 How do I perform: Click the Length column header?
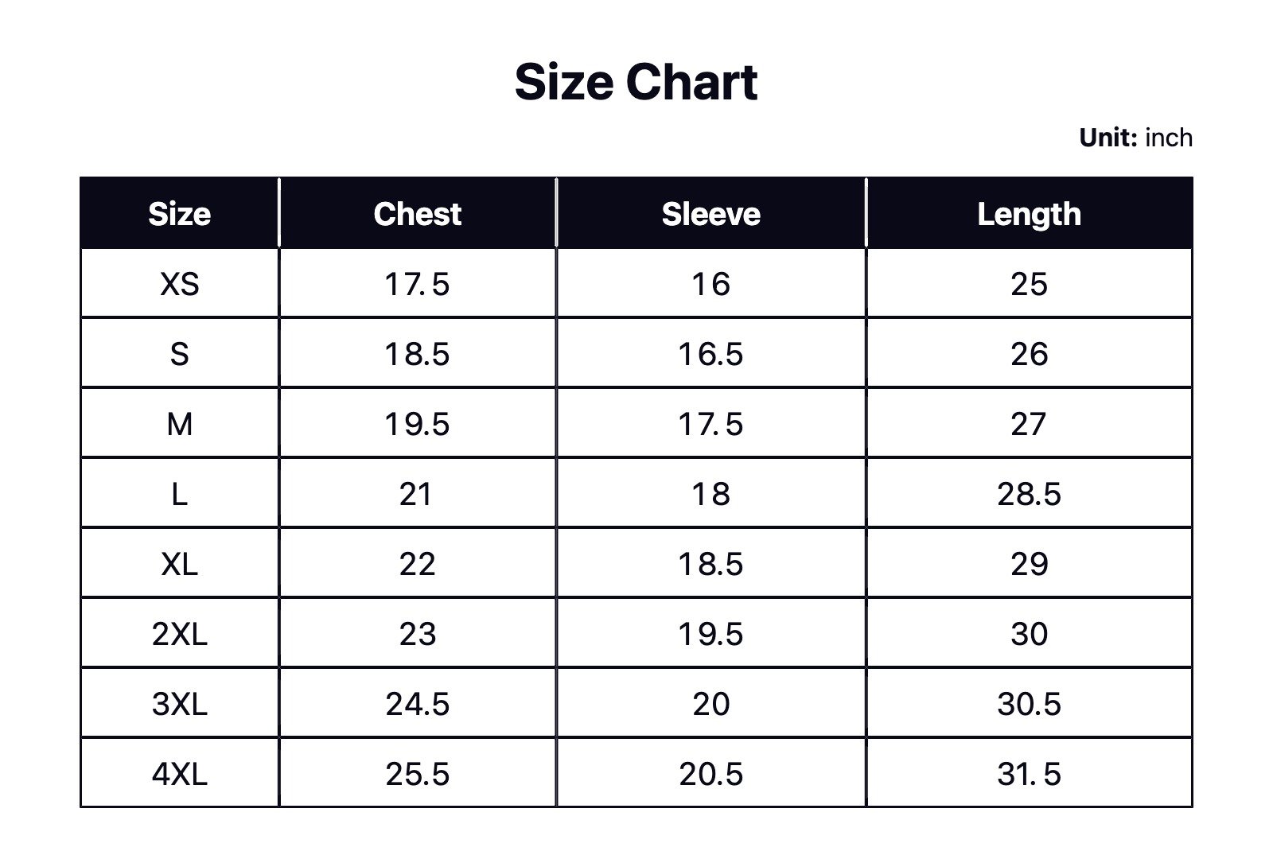click(x=1029, y=214)
